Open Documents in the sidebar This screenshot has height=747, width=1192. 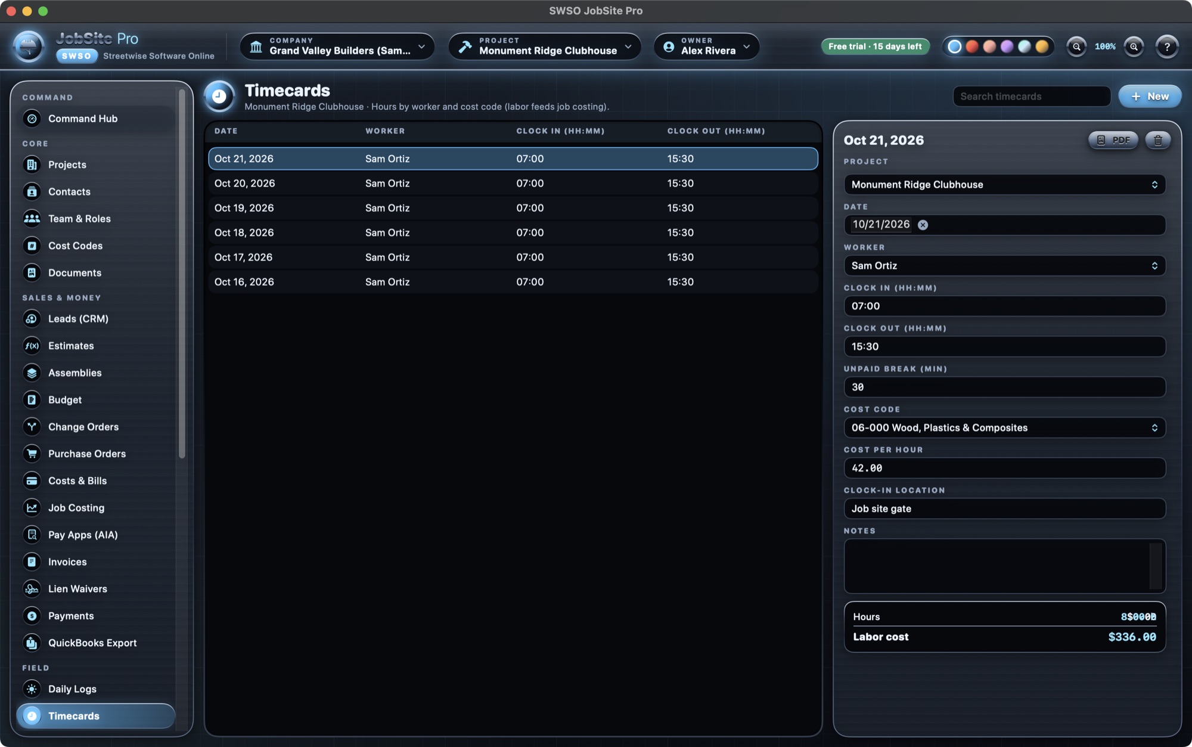coord(95,272)
